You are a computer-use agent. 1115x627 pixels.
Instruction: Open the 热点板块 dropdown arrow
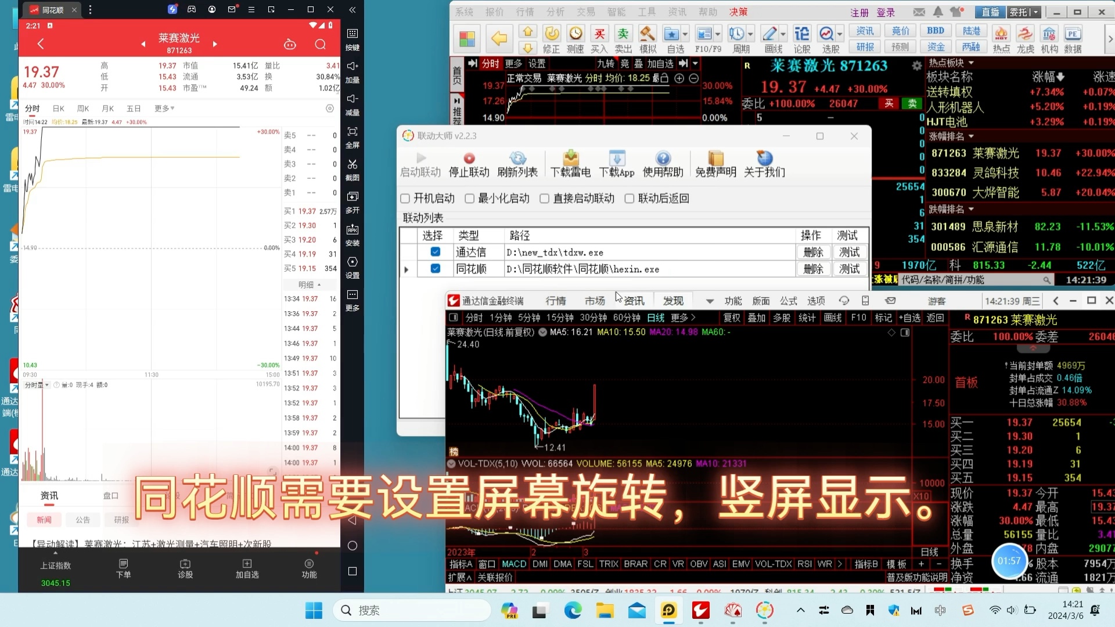pyautogui.click(x=971, y=63)
